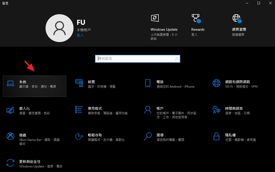Select the 帳戶 (Accounts) person icon
The image size is (275, 172).
tap(148, 110)
